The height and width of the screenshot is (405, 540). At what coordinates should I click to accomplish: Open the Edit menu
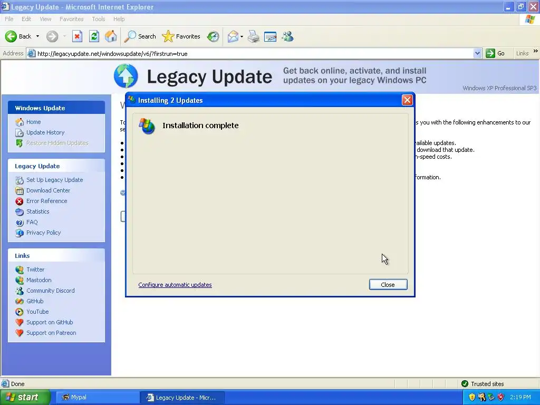click(26, 19)
